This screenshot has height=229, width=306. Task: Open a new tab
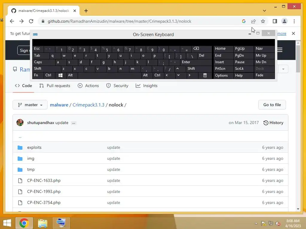86,11
